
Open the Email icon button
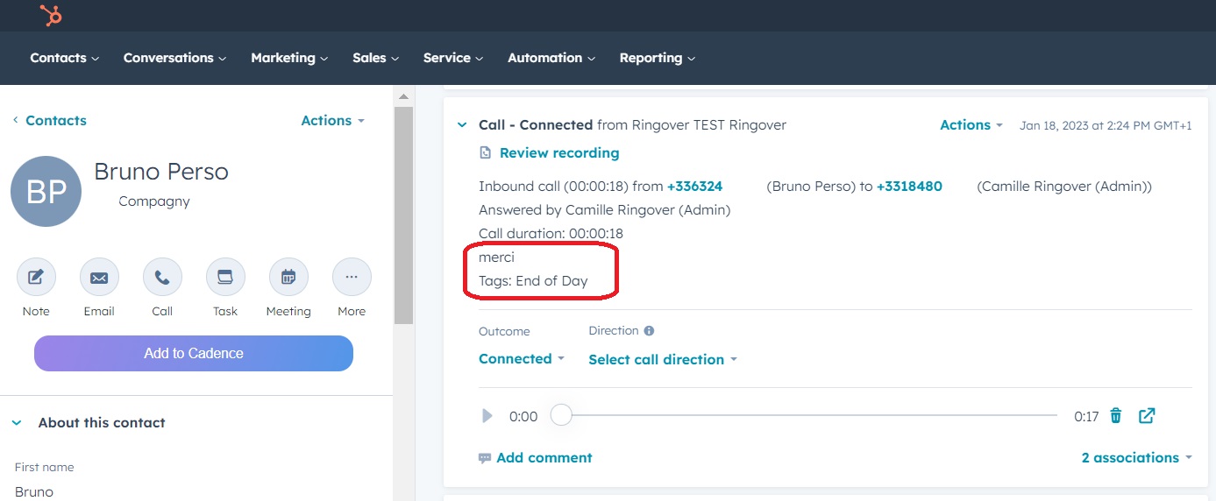99,278
